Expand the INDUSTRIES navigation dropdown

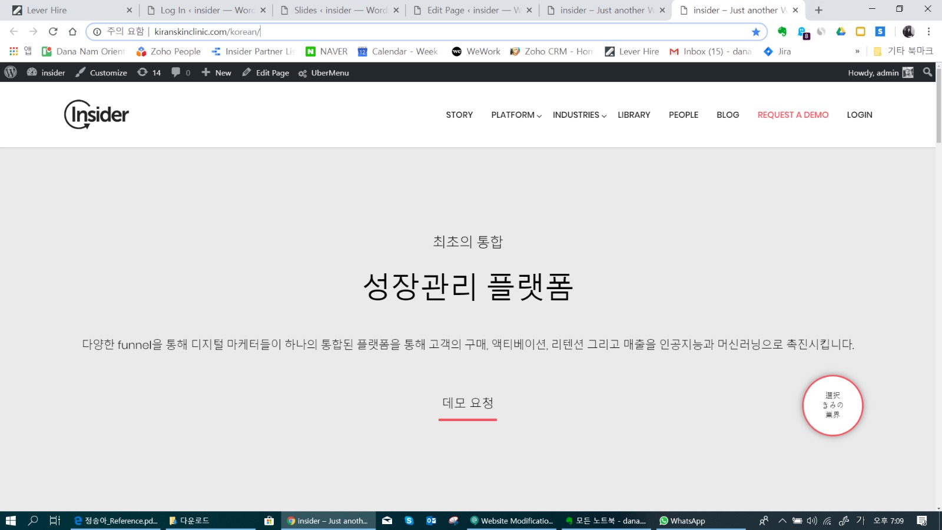579,115
